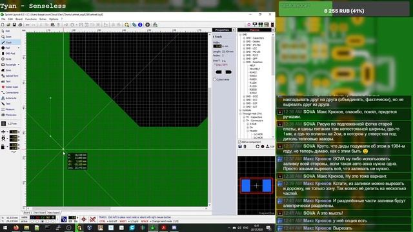Collapse the SMD - Resistors tree node

click(x=244, y=62)
